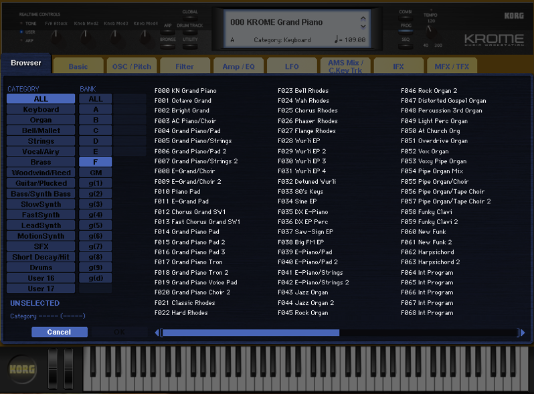
Task: Switch to the OSC / Pitch tab
Action: pyautogui.click(x=131, y=66)
